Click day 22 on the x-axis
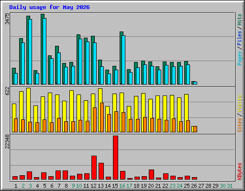 pos(165,186)
